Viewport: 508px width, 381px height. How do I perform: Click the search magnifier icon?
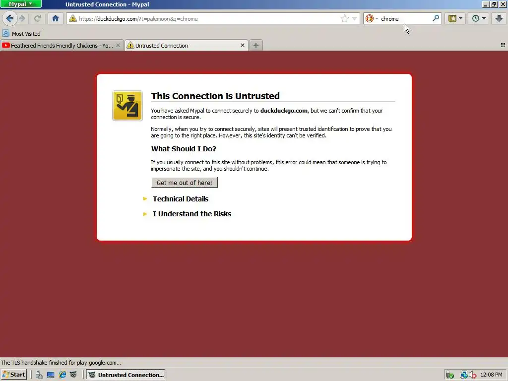[436, 18]
